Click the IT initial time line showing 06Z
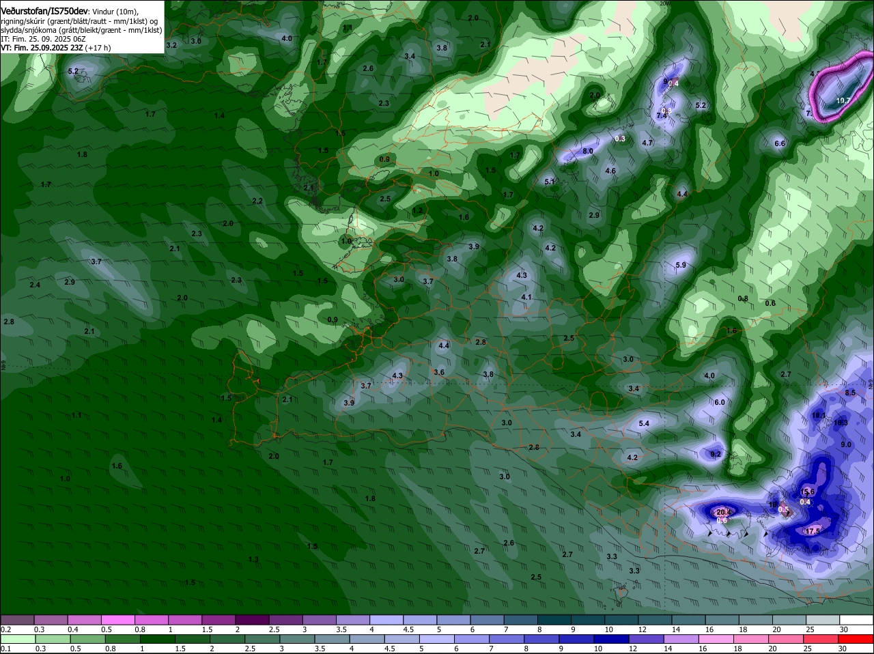This screenshot has width=874, height=654. coord(44,39)
